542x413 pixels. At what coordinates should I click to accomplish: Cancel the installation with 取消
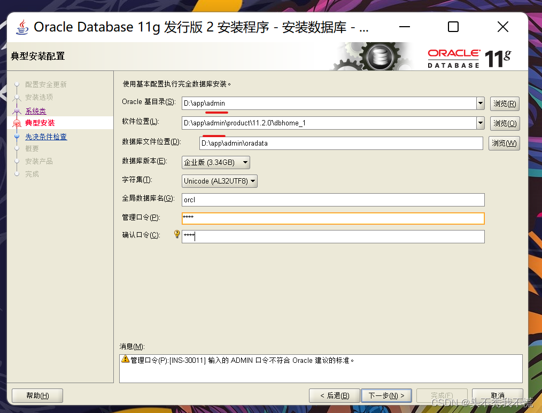497,395
